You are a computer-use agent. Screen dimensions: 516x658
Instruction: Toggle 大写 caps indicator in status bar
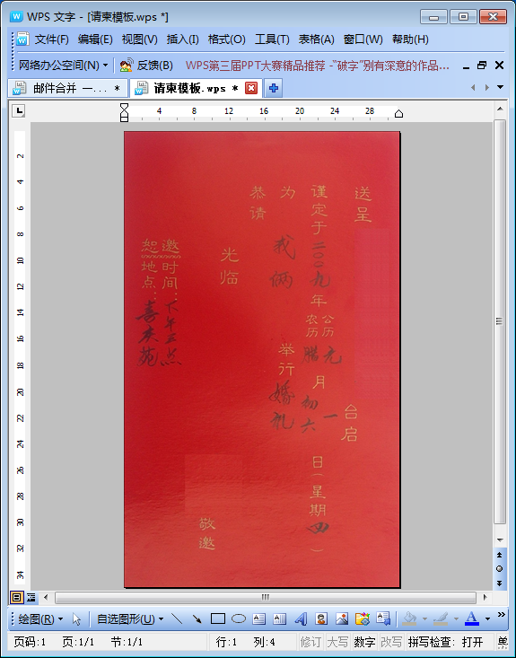[x=337, y=642]
